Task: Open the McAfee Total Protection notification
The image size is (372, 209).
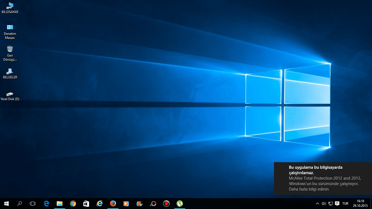Action: click(323, 179)
